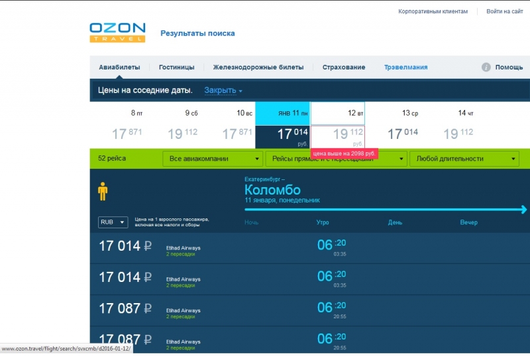Click the Войти на сайт link
This screenshot has width=530, height=356.
505,11
